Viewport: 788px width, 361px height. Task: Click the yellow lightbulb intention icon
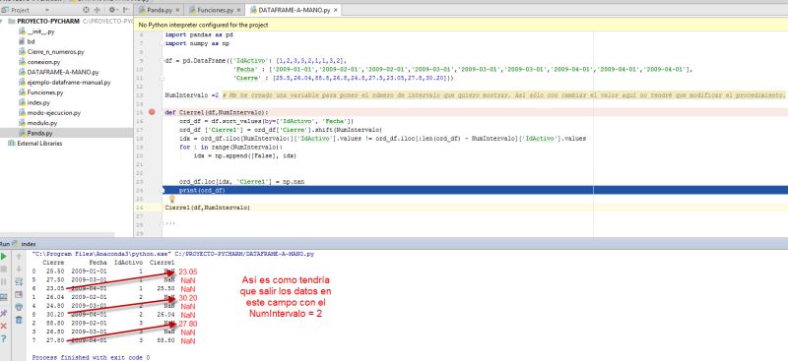[171, 200]
